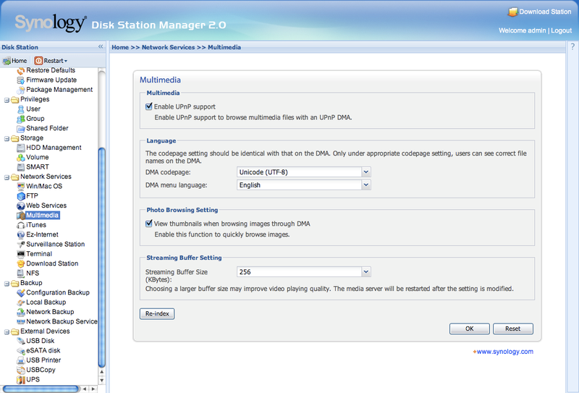Collapse the Backup tree folder
This screenshot has width=579, height=393.
(x=7, y=284)
